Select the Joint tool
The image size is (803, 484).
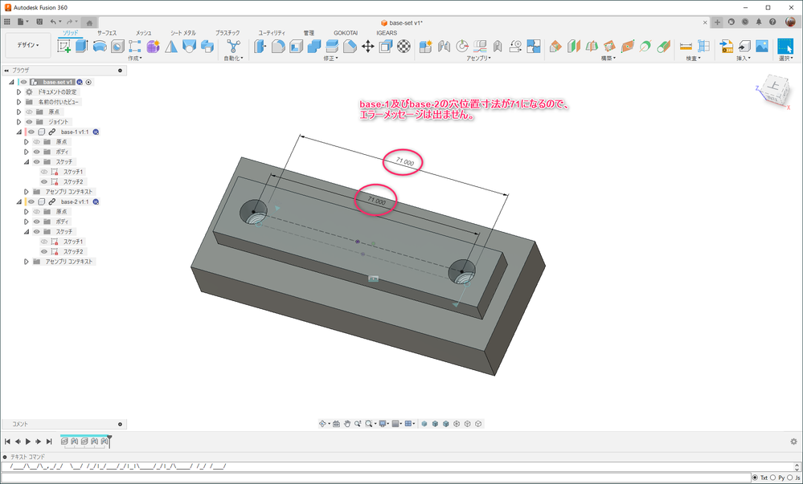[444, 47]
